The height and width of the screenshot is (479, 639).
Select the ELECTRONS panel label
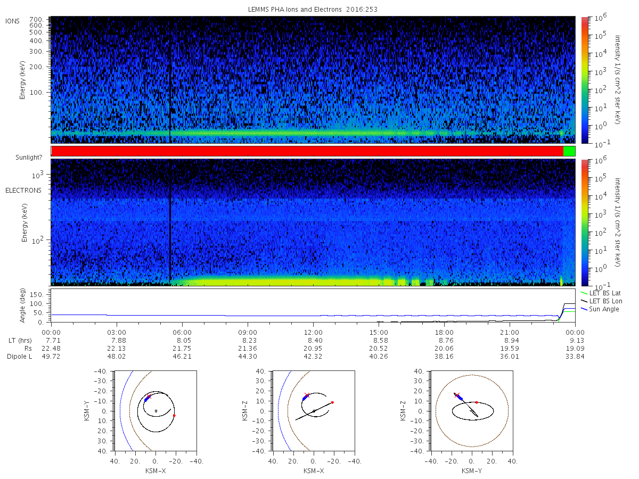[x=23, y=190]
